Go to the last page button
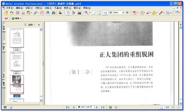The height and width of the screenshot is (112, 185). 103,107
